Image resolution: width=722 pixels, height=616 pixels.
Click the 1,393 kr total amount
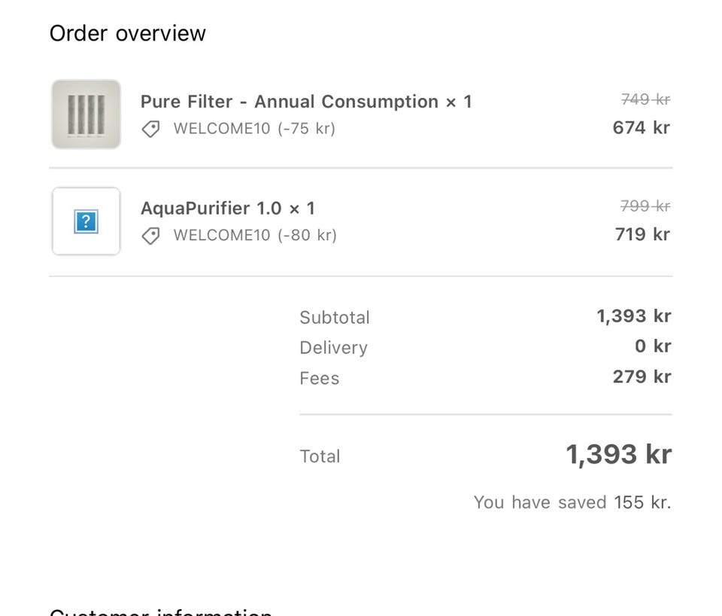618,455
